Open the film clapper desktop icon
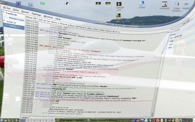 tap(165, 5)
